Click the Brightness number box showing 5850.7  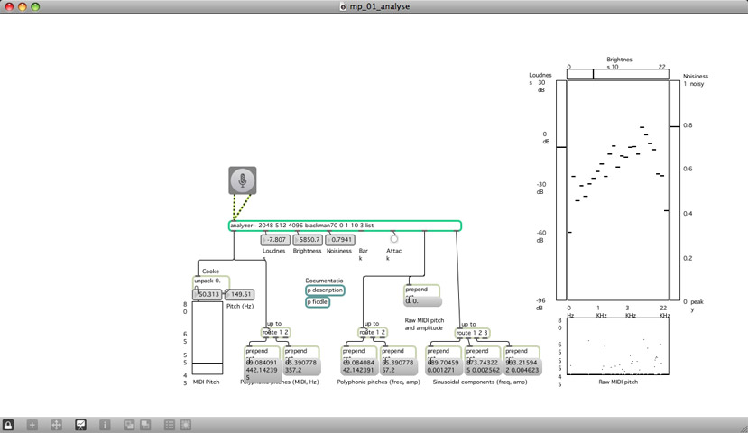point(307,240)
